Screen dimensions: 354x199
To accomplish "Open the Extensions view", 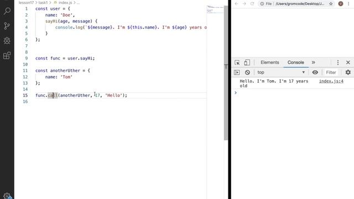I will 7,55.
